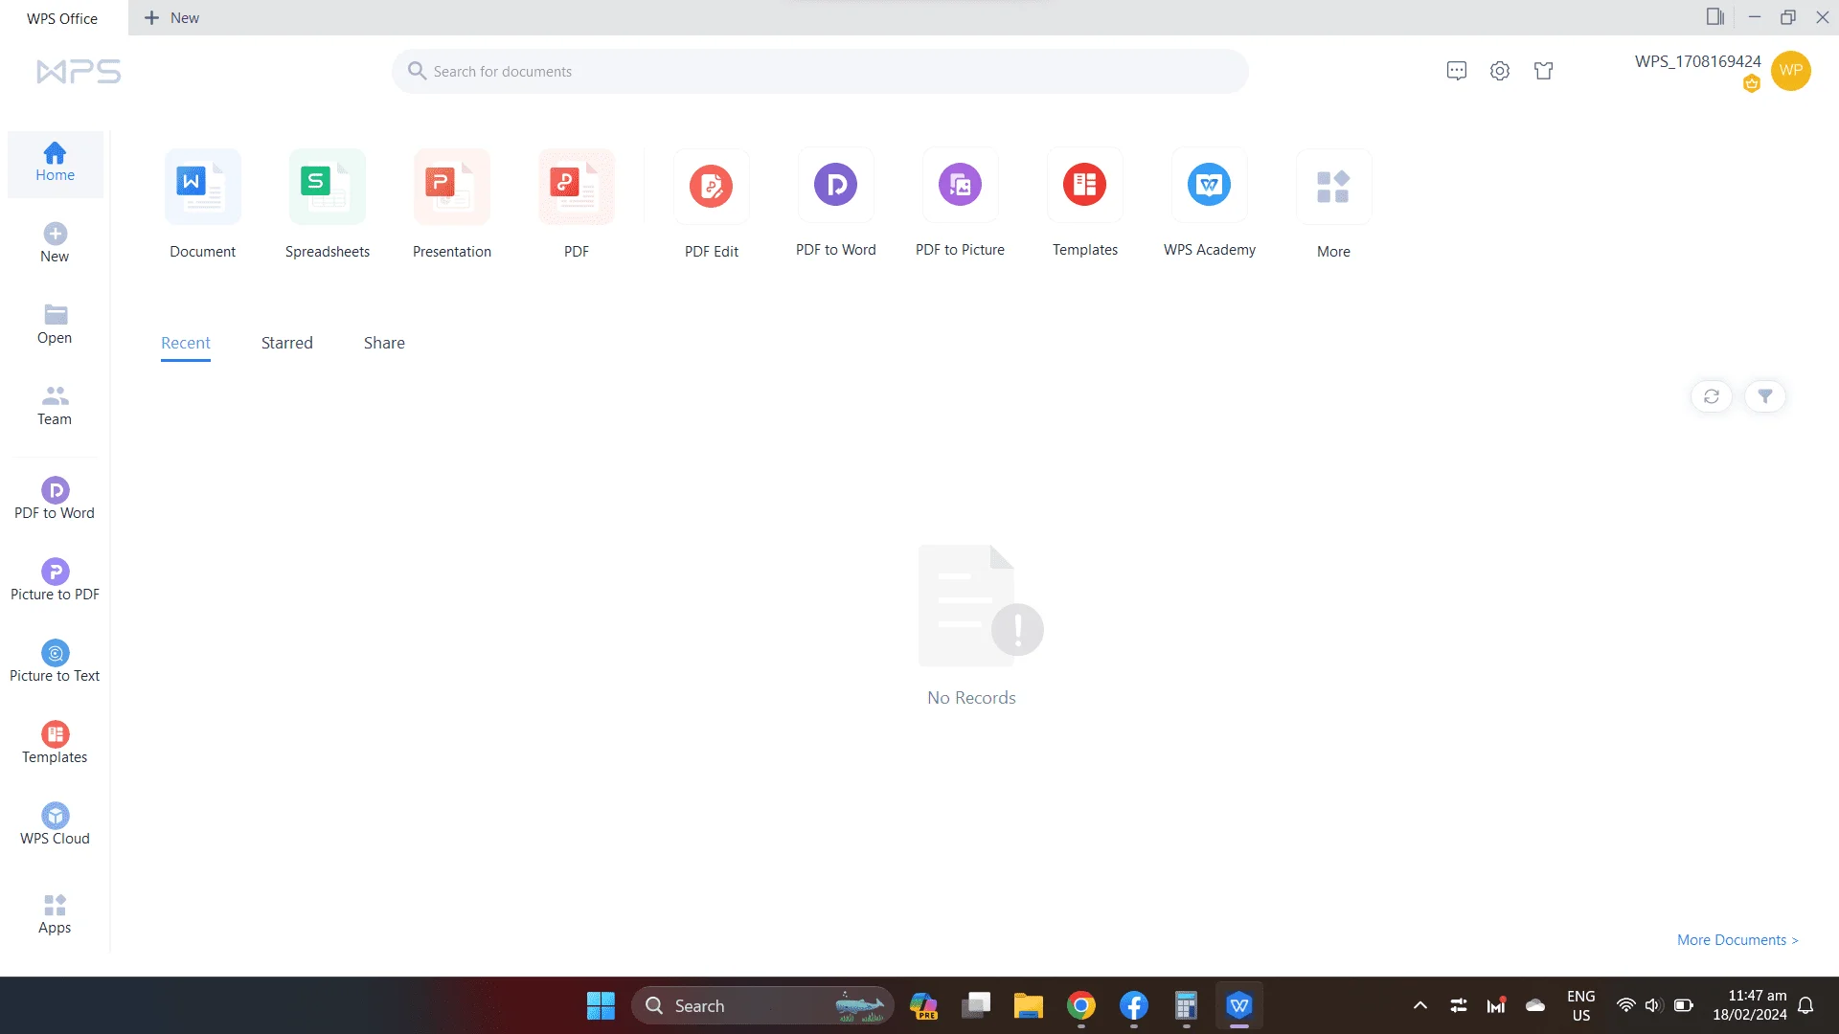Open Google Chrome from the taskbar
Viewport: 1839px width, 1034px height.
[1081, 1006]
